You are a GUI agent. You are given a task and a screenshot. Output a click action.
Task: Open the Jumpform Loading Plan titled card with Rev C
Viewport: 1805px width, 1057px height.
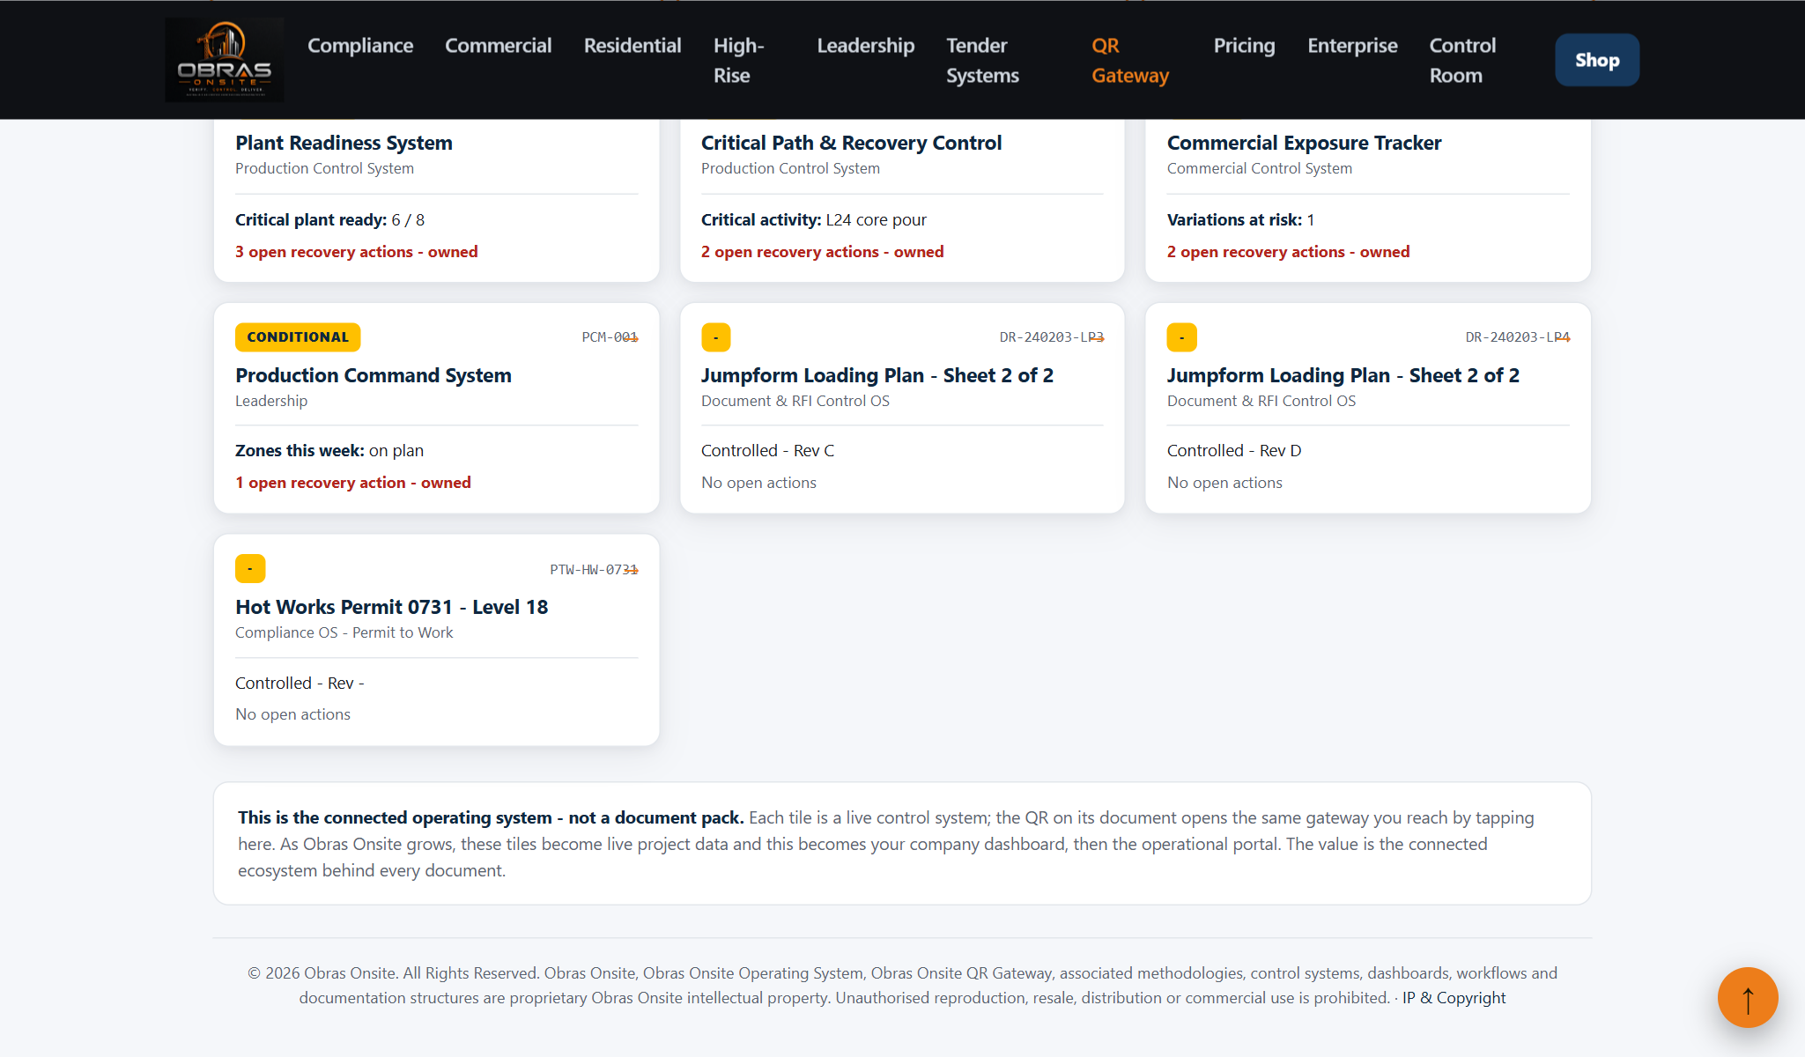[x=902, y=408]
